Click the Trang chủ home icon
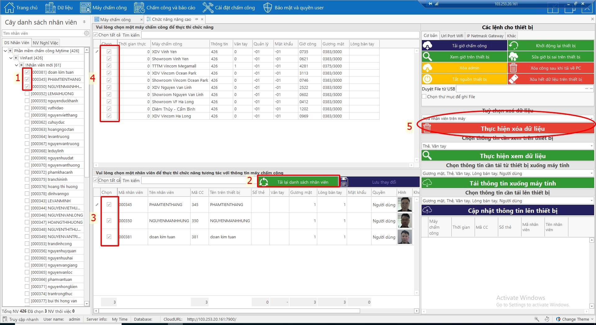This screenshot has height=325, width=596. 9,7
